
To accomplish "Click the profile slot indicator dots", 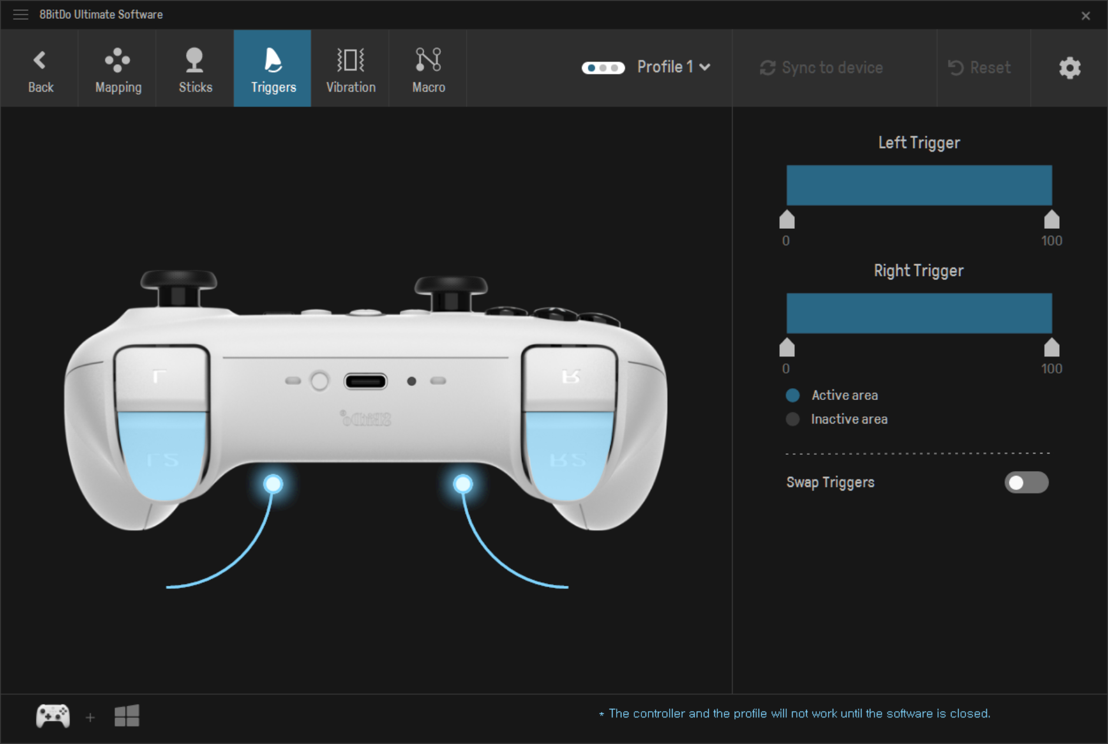I will 603,68.
